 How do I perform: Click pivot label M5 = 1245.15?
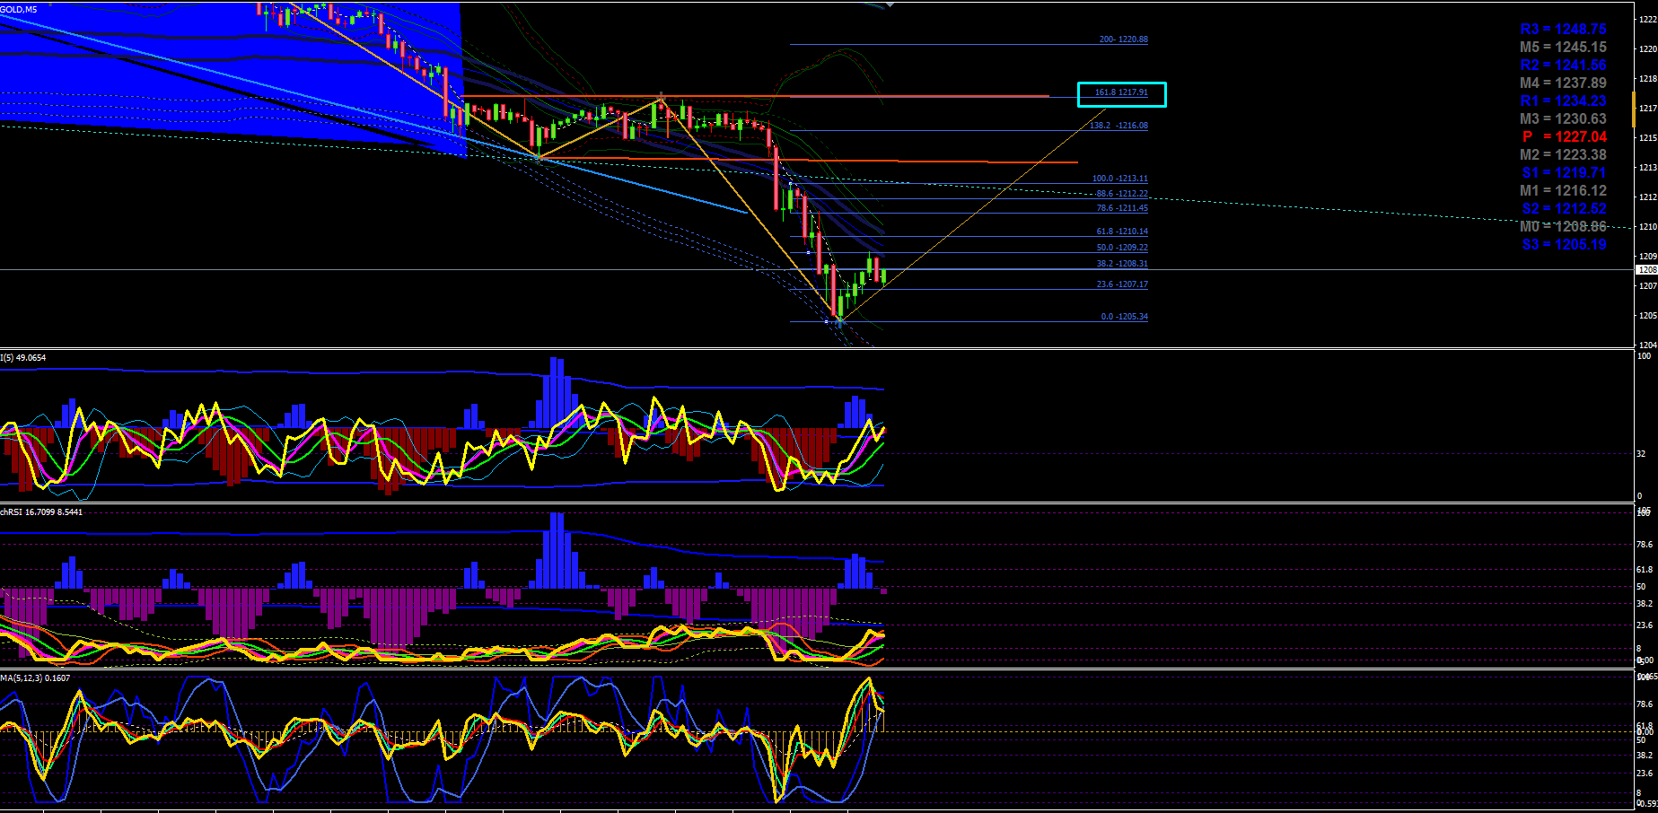click(1563, 47)
